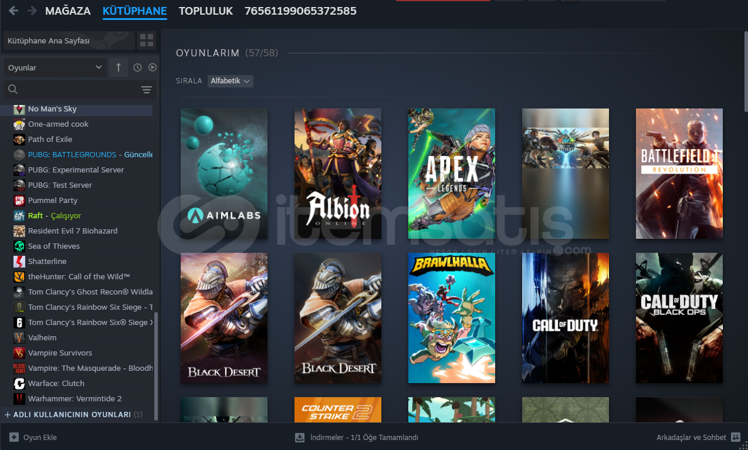The width and height of the screenshot is (748, 450).
Task: Click the Warhammer: Vermintide 2 icon
Action: point(19,399)
